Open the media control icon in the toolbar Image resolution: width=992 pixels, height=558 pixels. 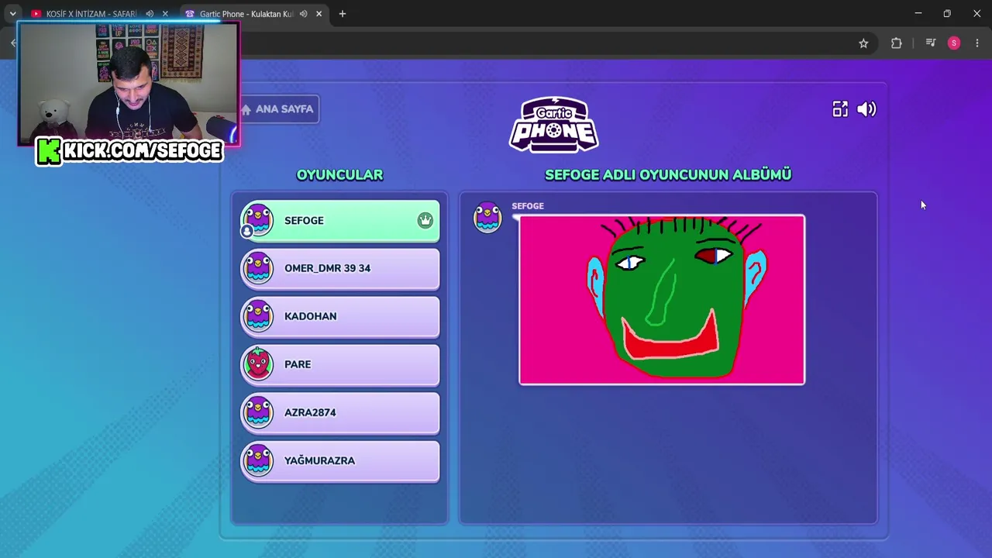tap(931, 43)
